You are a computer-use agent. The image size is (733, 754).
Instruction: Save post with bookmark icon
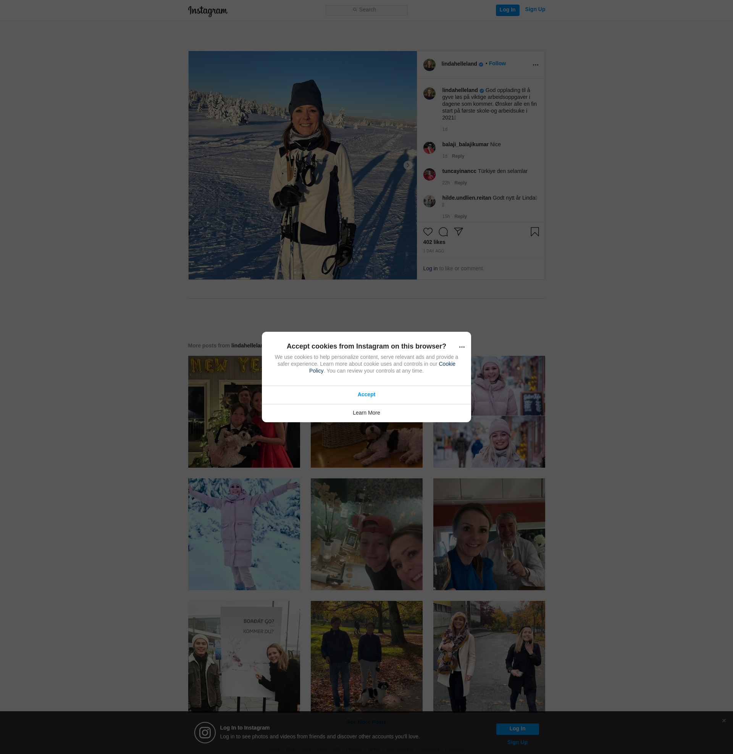coord(534,232)
